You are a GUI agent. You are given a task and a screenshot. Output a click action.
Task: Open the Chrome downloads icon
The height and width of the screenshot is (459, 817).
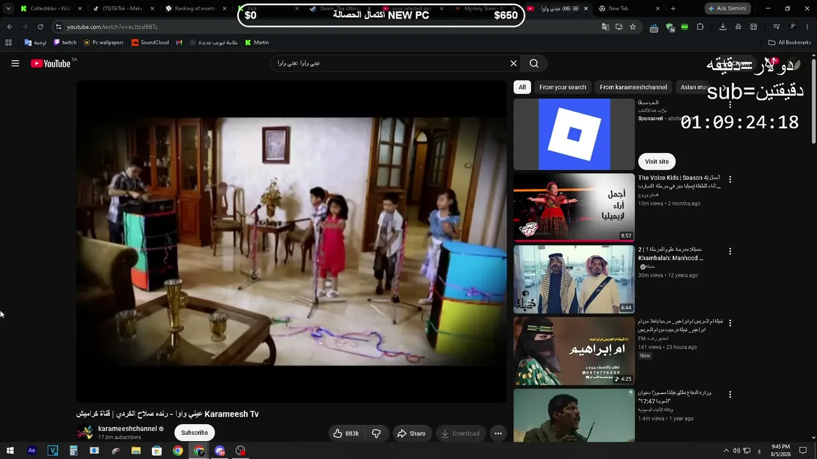(x=723, y=27)
